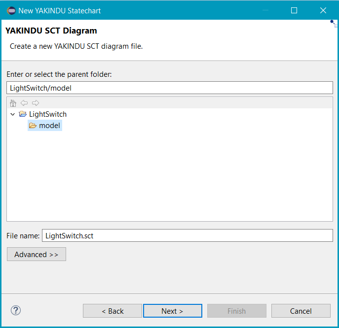
Task: Close the New YAKINDU Statechart dialog
Action: [x=323, y=10]
